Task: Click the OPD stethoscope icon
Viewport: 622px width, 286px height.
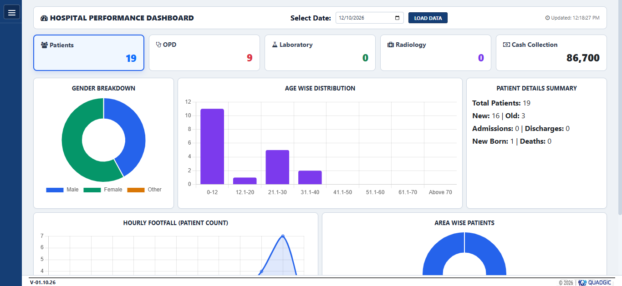Action: point(158,45)
